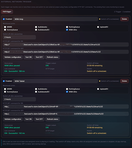
Task: Refresh status of WiiM Tablet trigger
Action: (x=53, y=119)
